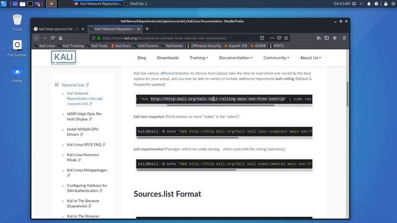Click the KALI site logo

[63, 58]
